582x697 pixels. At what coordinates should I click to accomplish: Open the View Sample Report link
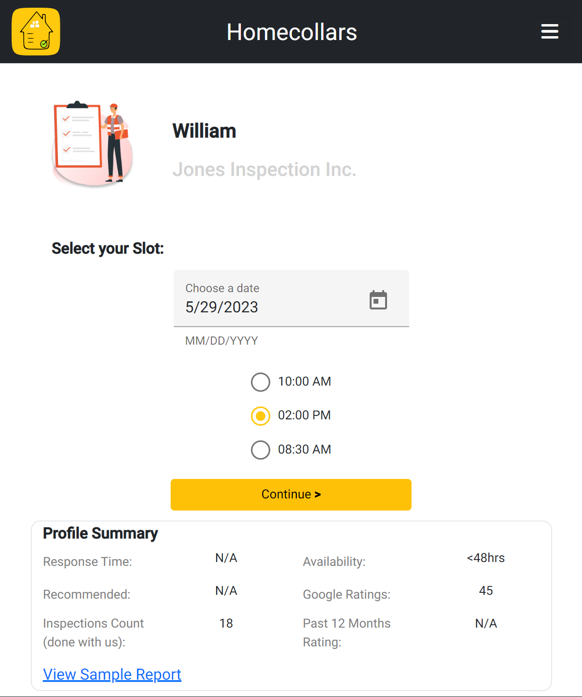[112, 674]
